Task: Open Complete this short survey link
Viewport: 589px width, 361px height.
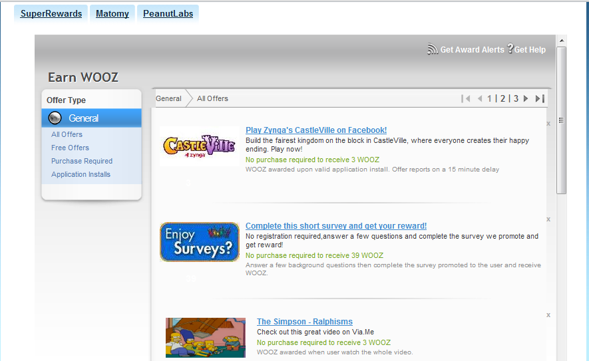Action: pos(336,226)
